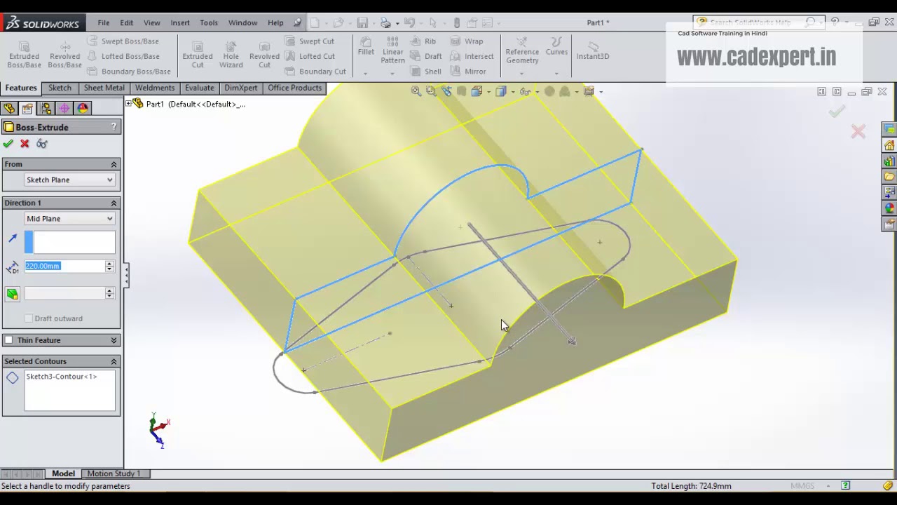Open Reference Geometry tool

[522, 50]
